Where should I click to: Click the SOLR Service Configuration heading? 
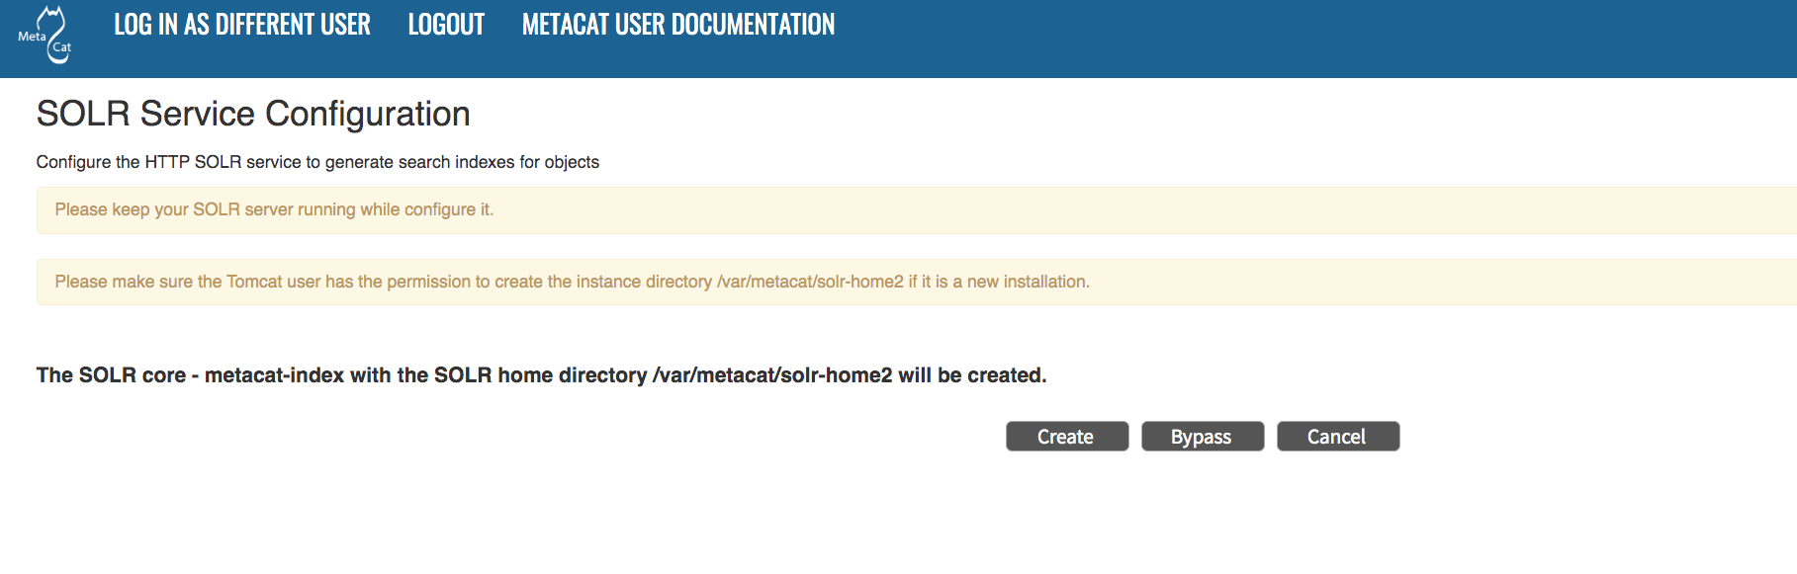pyautogui.click(x=253, y=115)
